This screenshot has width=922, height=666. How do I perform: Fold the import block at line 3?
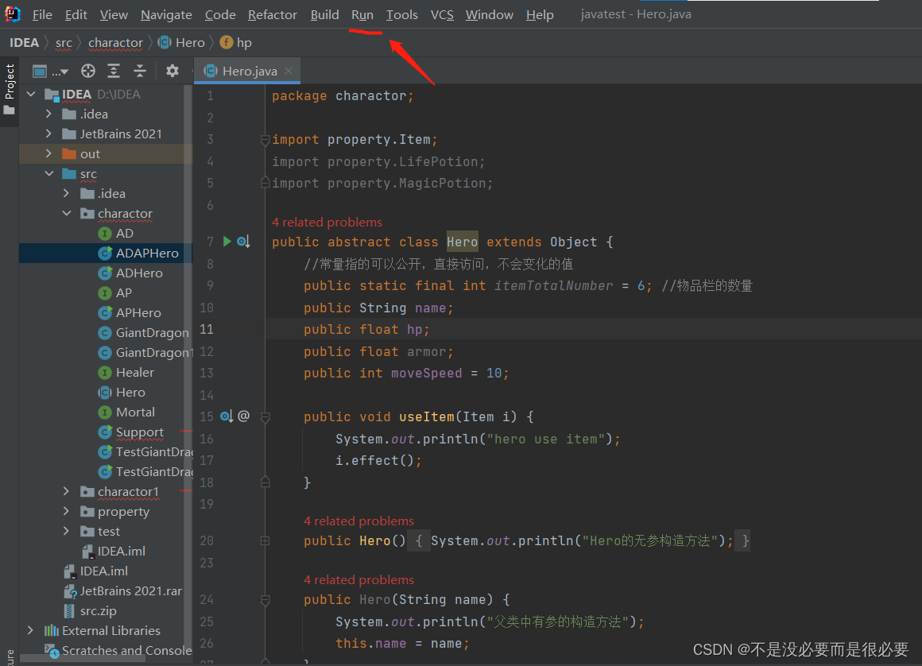[x=265, y=140]
